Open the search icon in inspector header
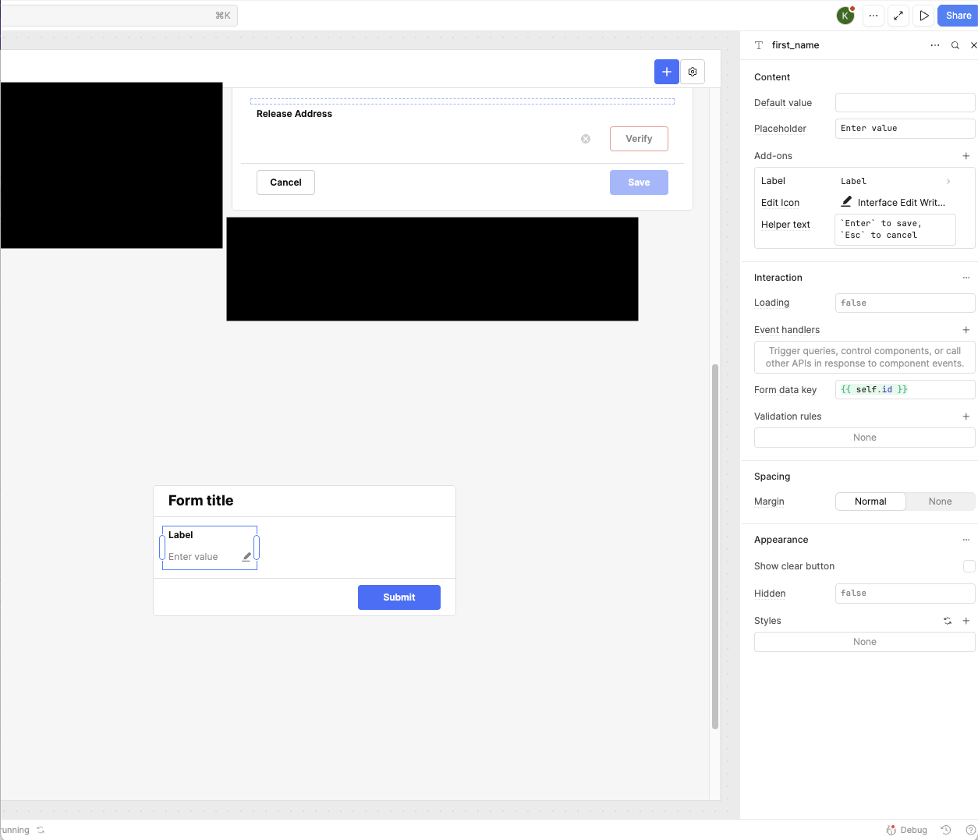 (955, 45)
